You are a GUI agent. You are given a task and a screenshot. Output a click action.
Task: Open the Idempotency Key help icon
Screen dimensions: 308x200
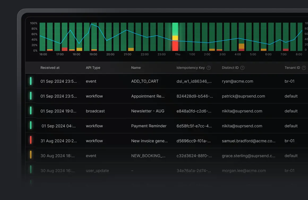(x=209, y=68)
